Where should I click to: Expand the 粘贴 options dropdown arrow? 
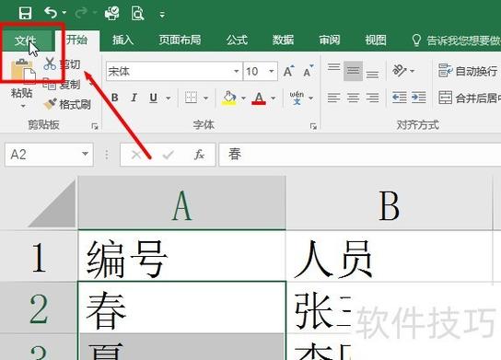tap(23, 106)
